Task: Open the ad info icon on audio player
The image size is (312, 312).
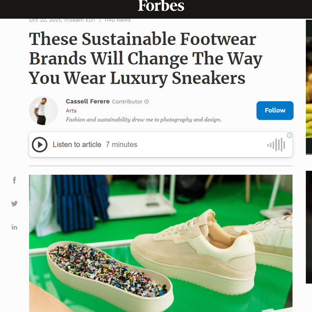Action: point(289,136)
